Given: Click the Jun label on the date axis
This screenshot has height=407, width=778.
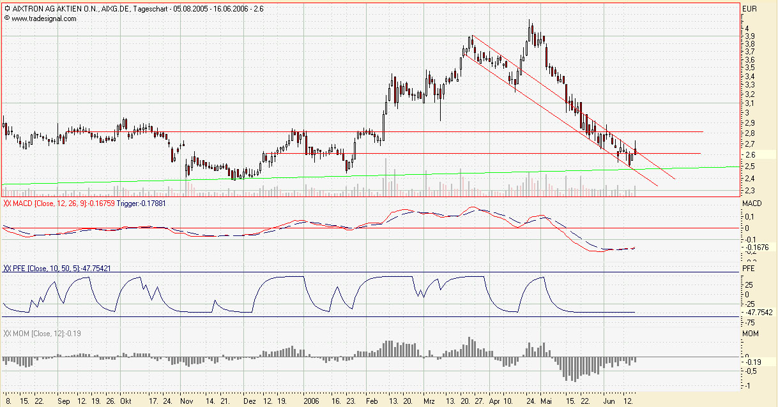Looking at the screenshot, I should click(x=609, y=402).
